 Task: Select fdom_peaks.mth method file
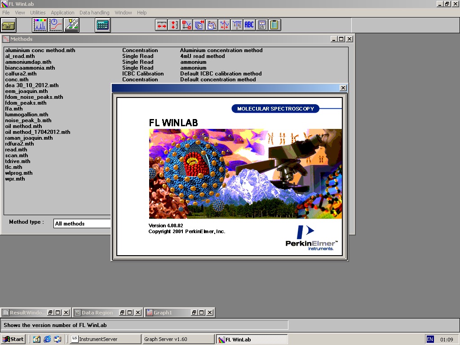point(26,103)
